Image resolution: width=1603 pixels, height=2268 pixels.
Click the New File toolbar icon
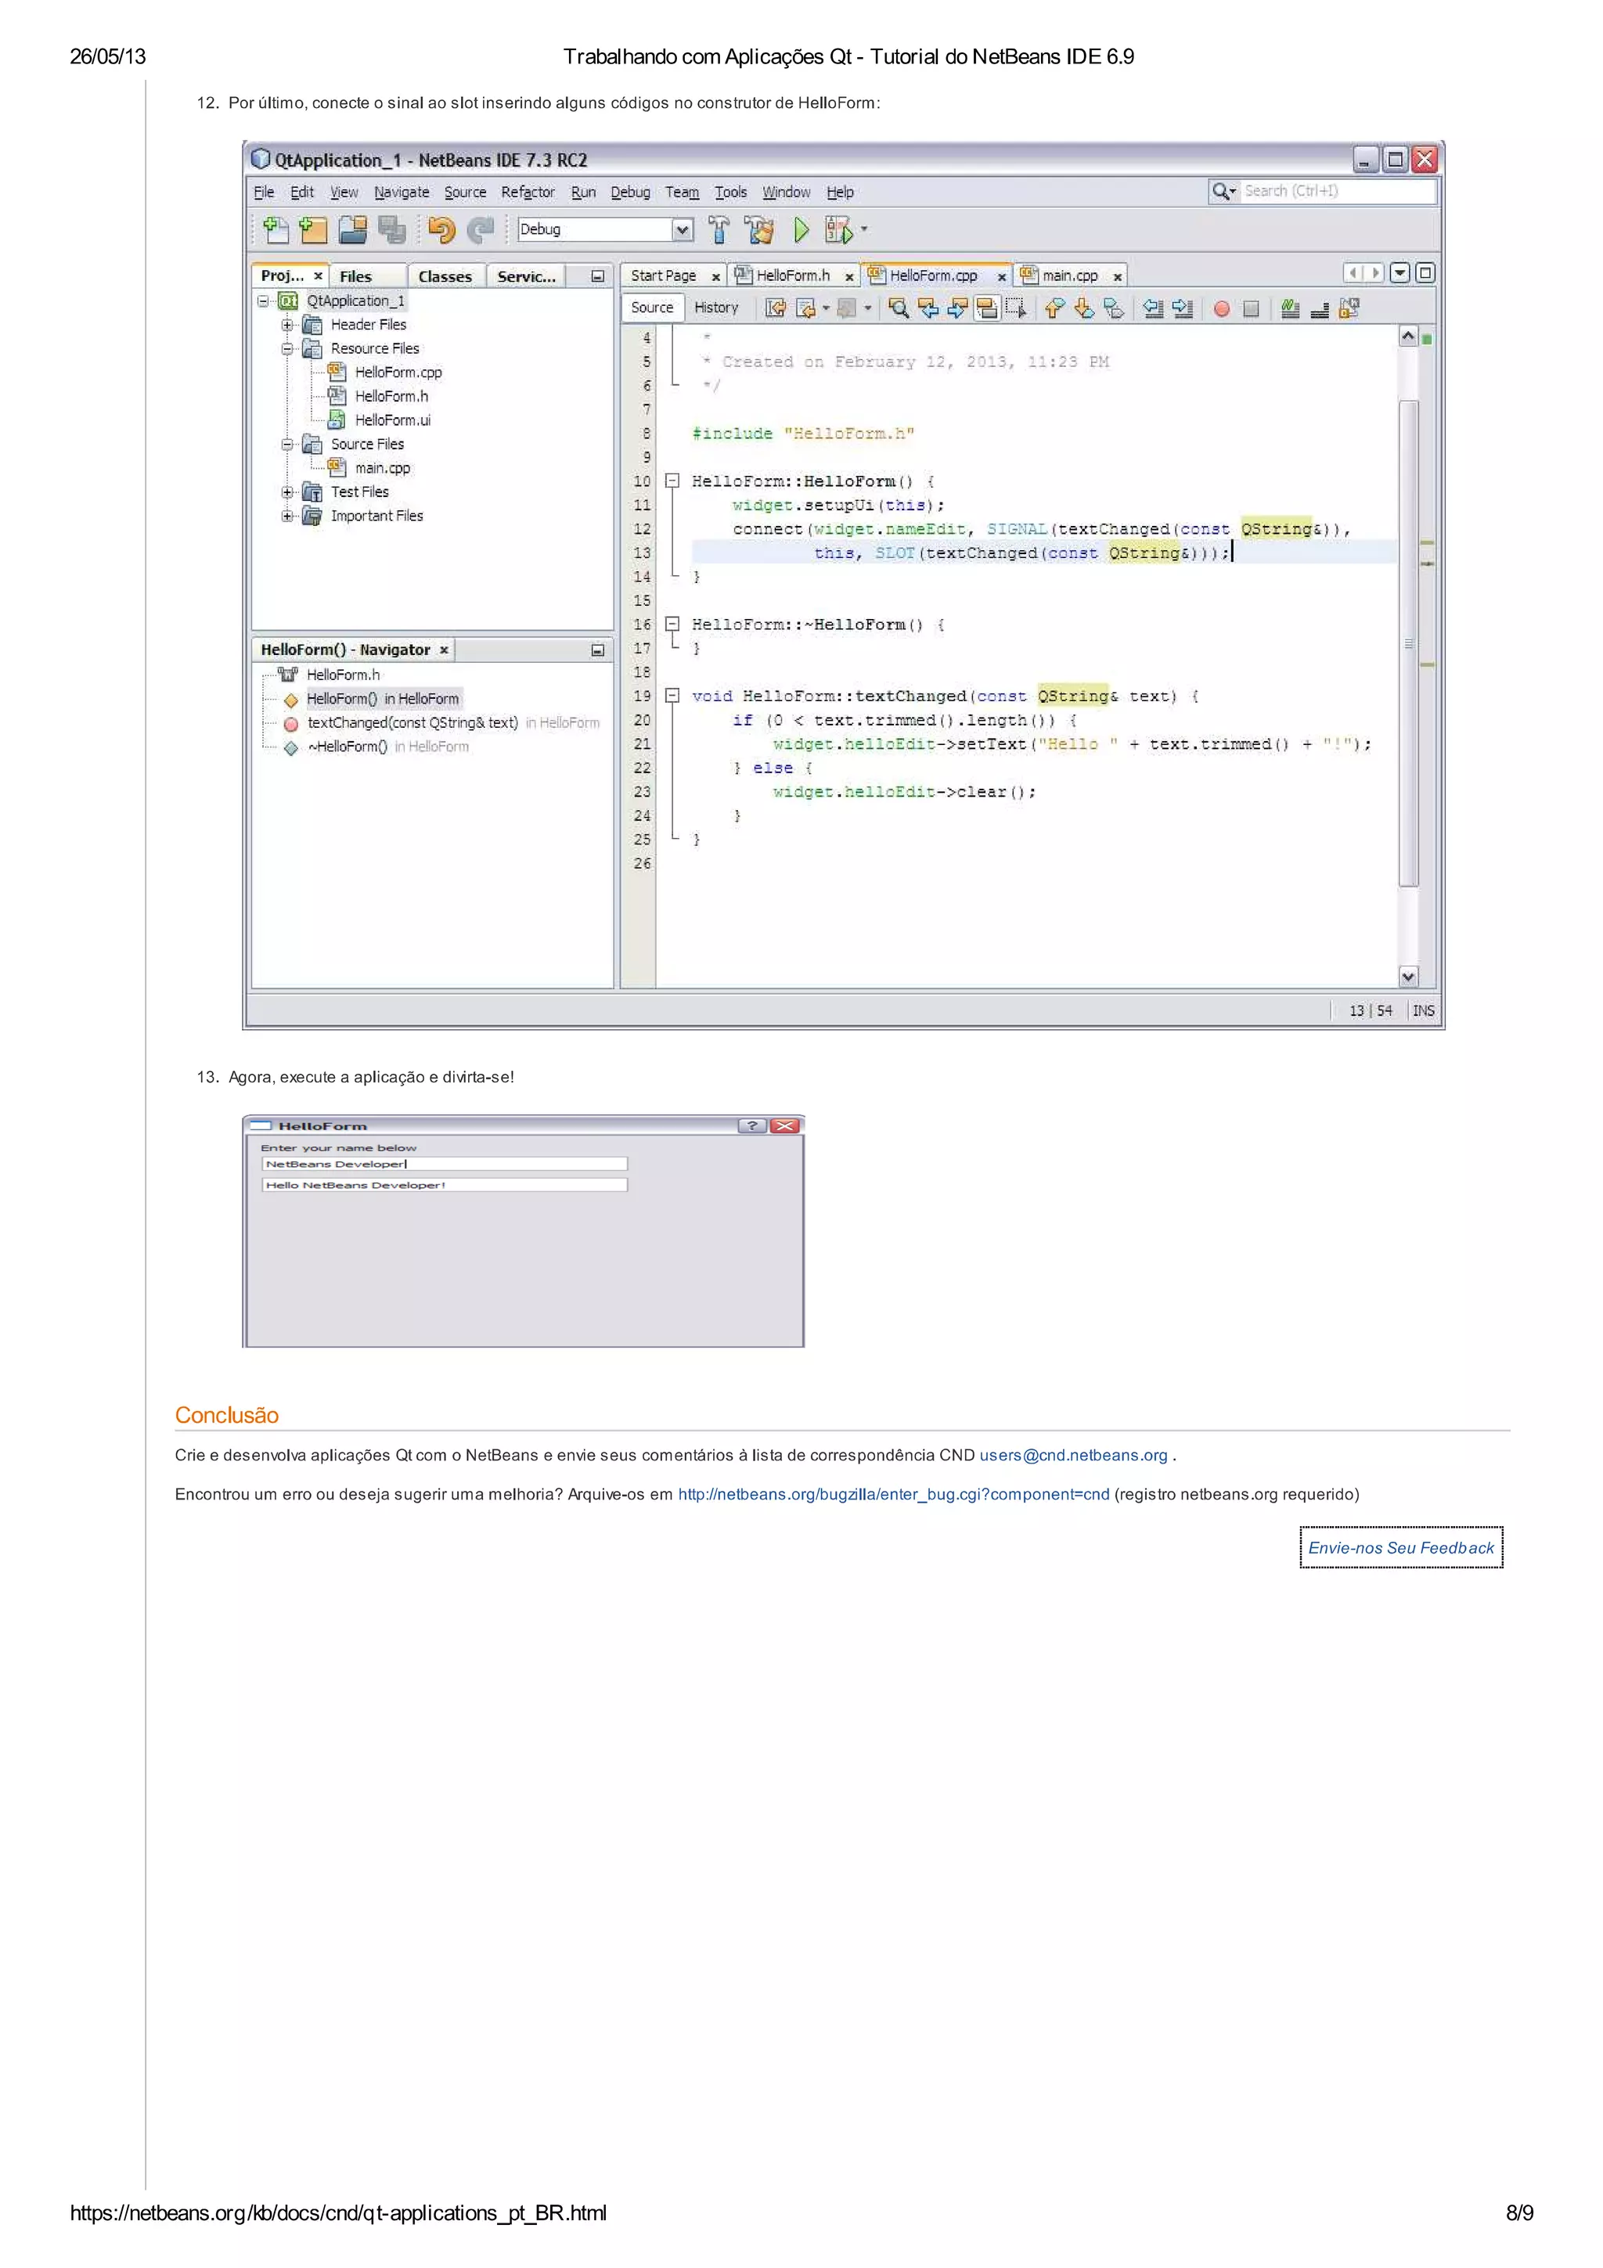coord(276,230)
